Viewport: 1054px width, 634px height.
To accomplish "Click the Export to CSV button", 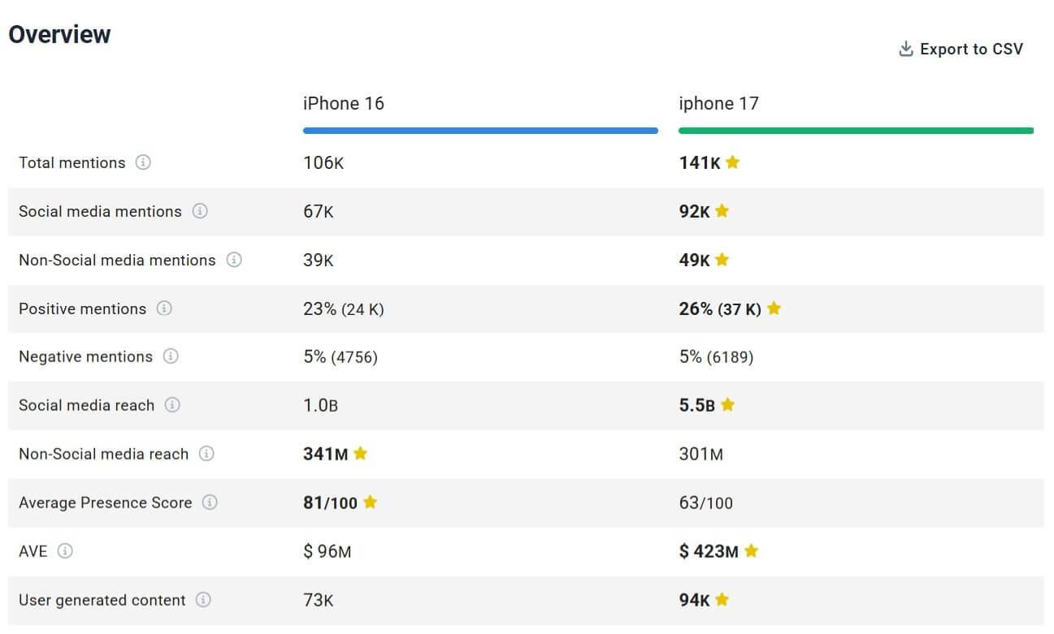I will [x=961, y=50].
